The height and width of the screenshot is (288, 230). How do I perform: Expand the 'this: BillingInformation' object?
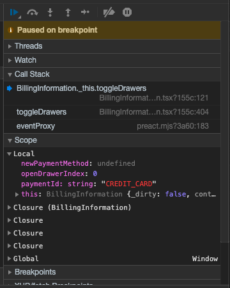pyautogui.click(x=17, y=195)
